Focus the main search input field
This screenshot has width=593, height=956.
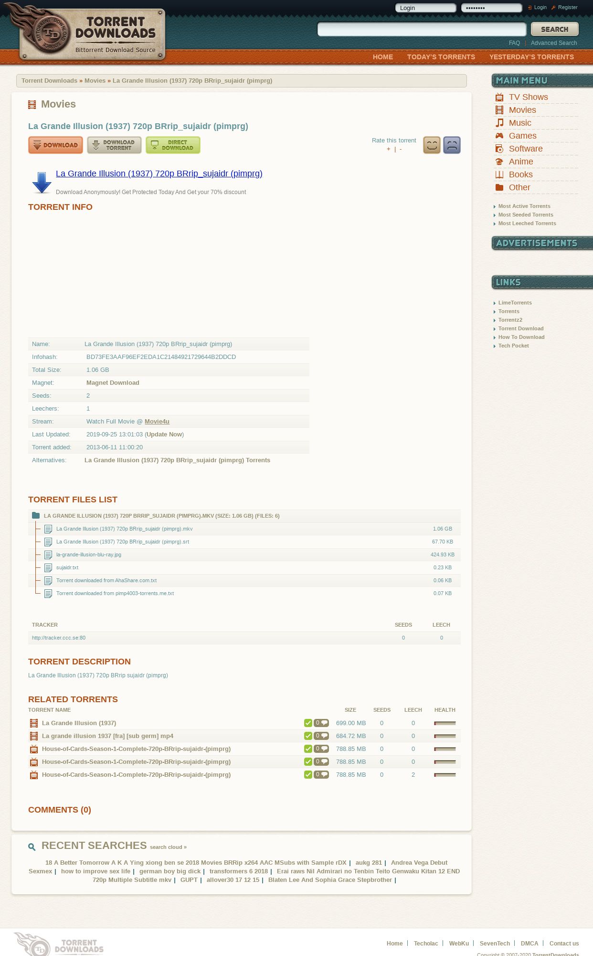[x=422, y=29]
